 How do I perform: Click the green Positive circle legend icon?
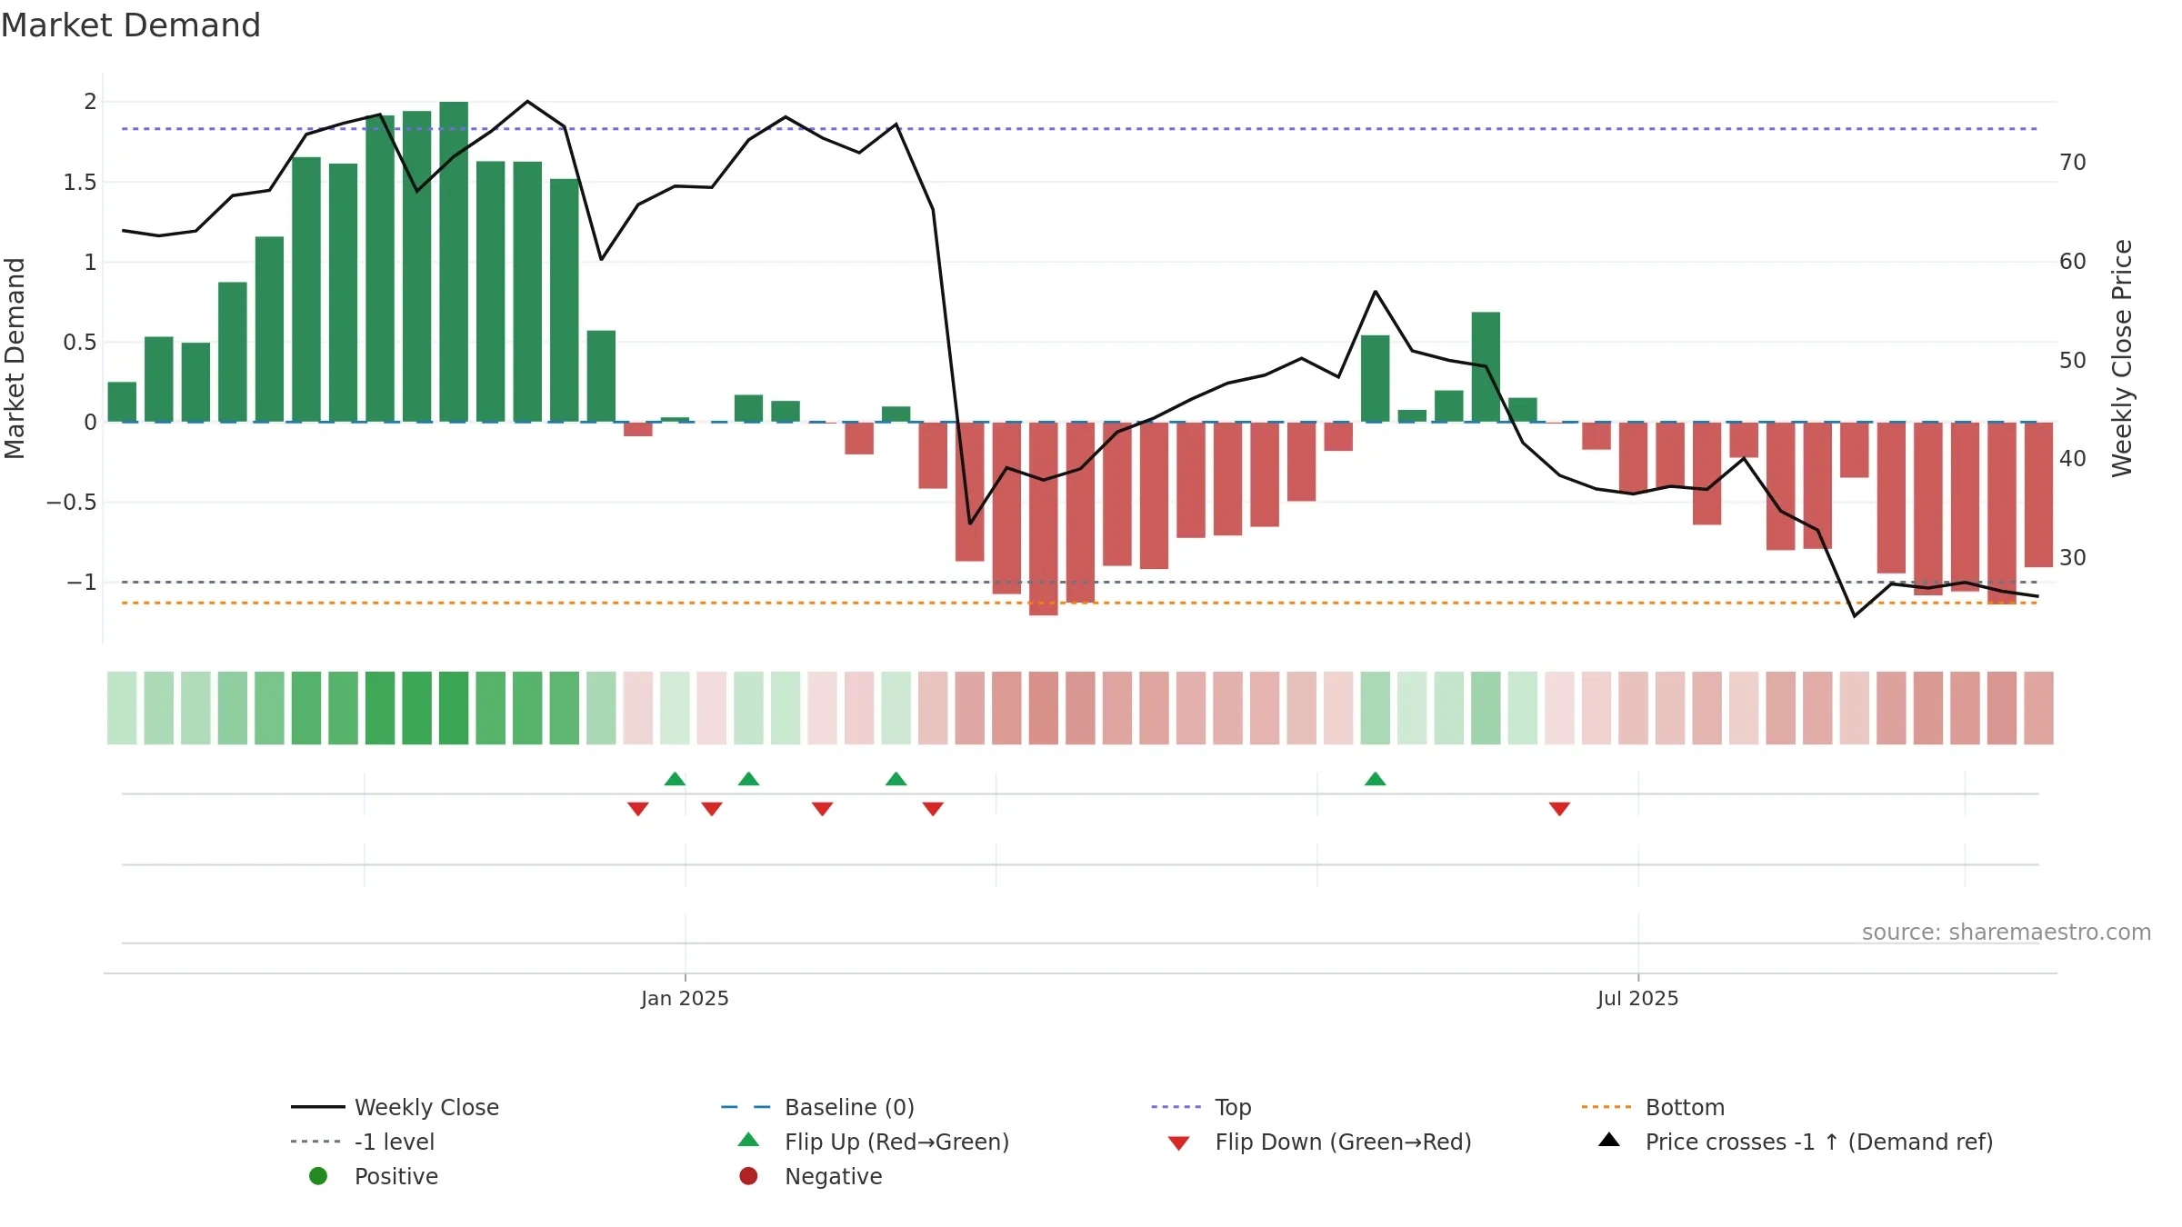click(318, 1176)
